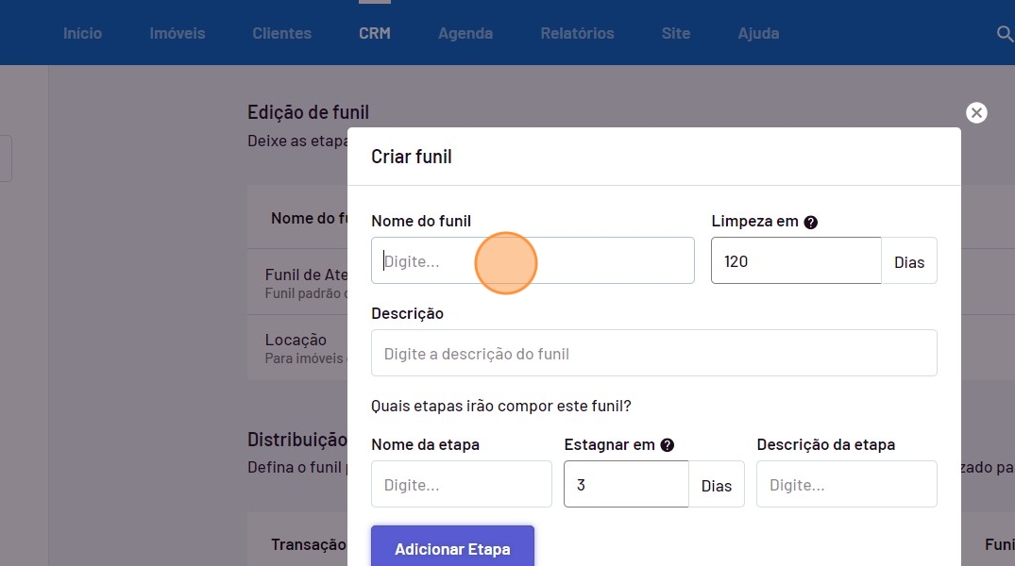The height and width of the screenshot is (566, 1015).
Task: Focus the Descrição da etapa input
Action: [846, 485]
